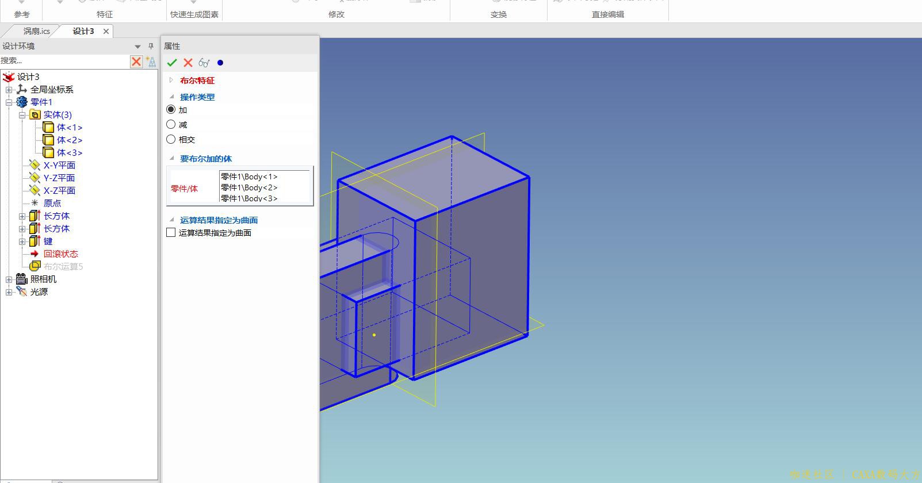Collapse the 实体(3) tree node
Viewport: 922px width, 483px height.
(x=22, y=115)
